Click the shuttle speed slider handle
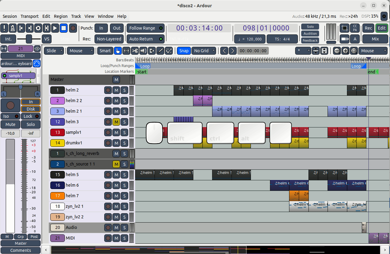The width and height of the screenshot is (390, 254). click(x=29, y=39)
